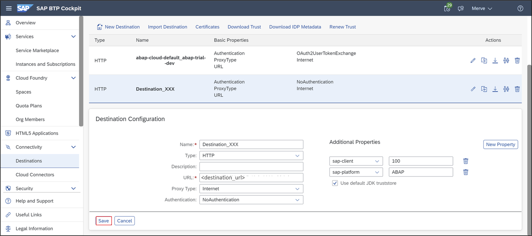Image resolution: width=532 pixels, height=236 pixels.
Task: Click the Legal Information scales icon
Action: pyautogui.click(x=8, y=229)
